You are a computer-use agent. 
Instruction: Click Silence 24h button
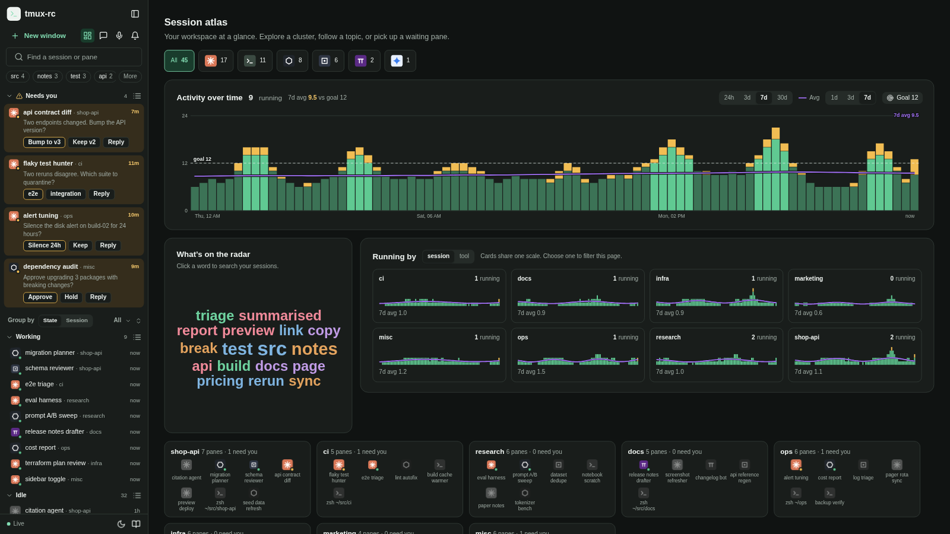tap(44, 246)
